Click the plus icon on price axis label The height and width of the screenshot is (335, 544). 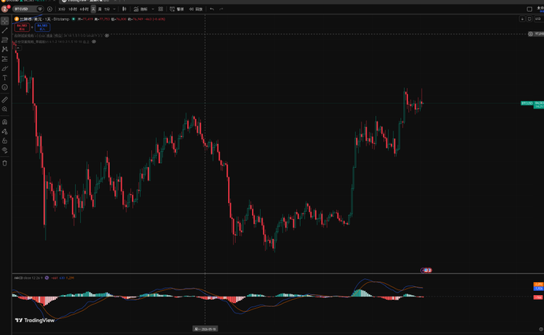pos(530,34)
